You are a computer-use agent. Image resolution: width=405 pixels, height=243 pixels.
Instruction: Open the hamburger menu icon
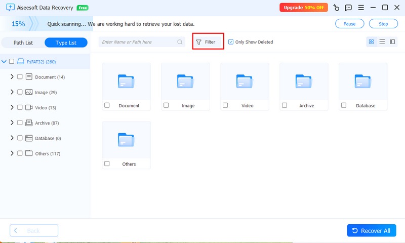pyautogui.click(x=361, y=8)
